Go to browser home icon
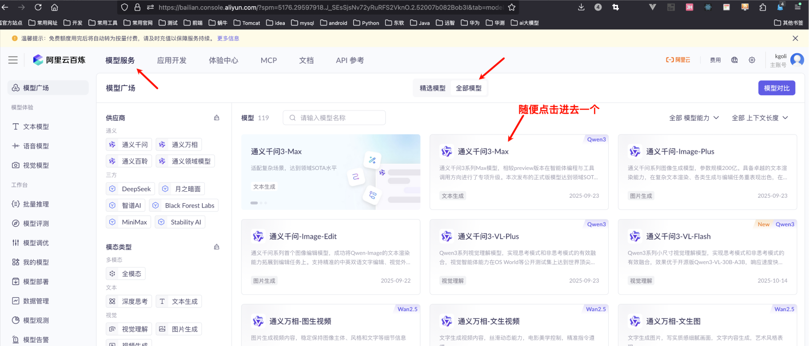This screenshot has width=809, height=346. 55,7
